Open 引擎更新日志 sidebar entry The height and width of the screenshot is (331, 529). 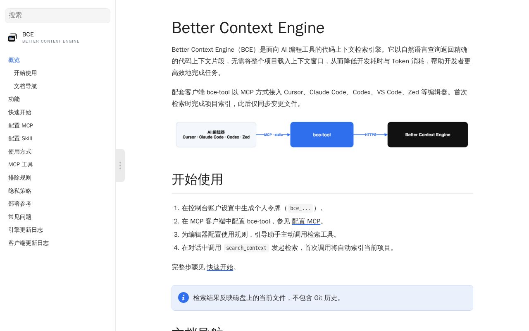pos(26,230)
